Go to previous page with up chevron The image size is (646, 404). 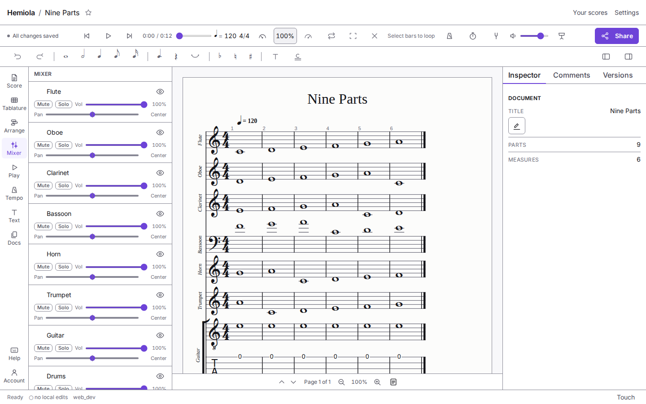point(282,382)
